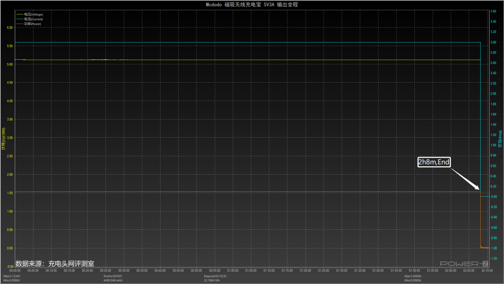Click the -0.00 label on current axis
504x284 pixels.
tap(493, 197)
